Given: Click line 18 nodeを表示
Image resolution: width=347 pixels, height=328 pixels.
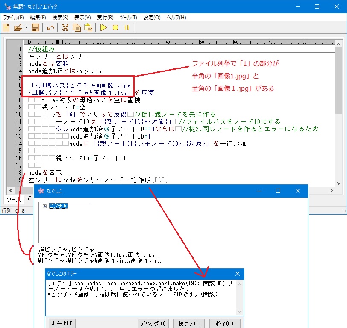Looking at the screenshot, I should (45, 173).
